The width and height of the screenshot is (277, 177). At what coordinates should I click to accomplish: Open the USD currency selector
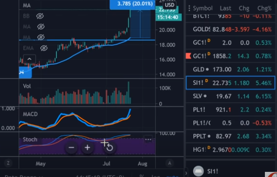[x=169, y=5]
